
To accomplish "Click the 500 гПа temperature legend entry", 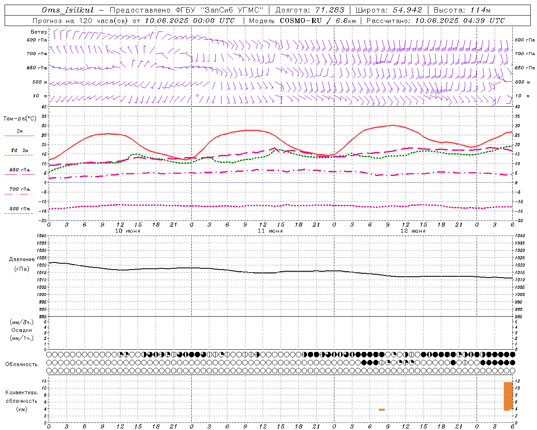I will 19,210.
